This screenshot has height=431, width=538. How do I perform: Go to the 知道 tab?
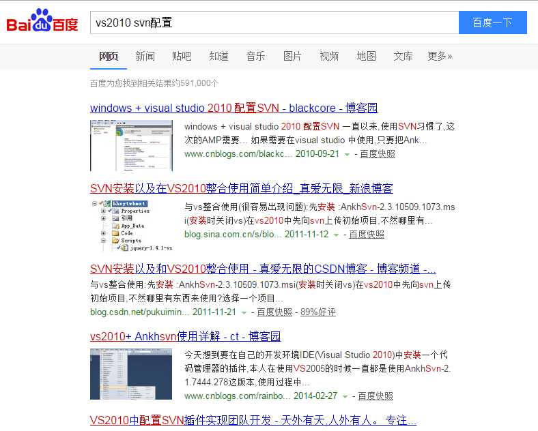coord(218,56)
